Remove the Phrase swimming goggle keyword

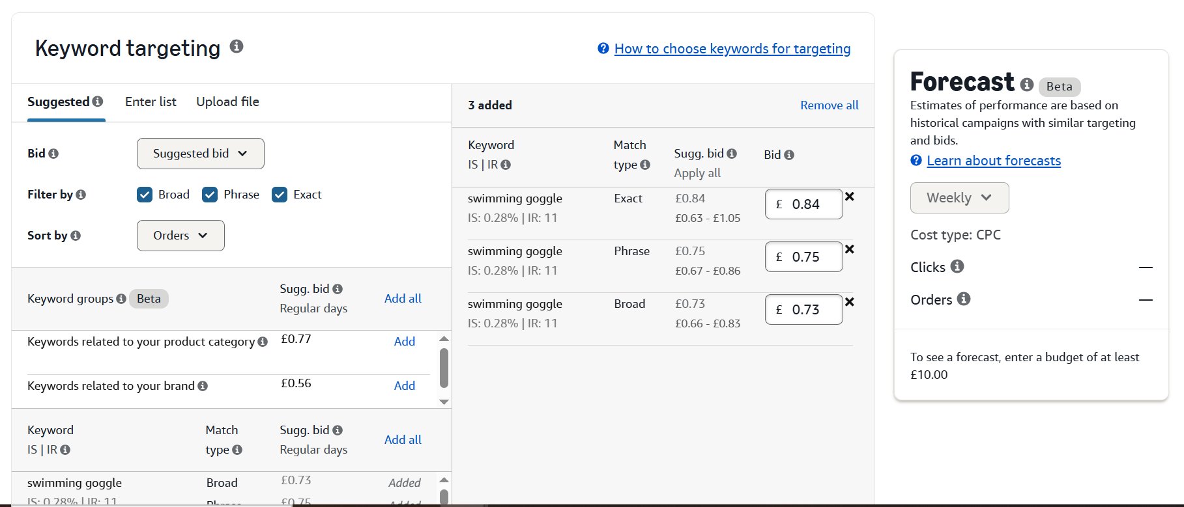coord(849,249)
